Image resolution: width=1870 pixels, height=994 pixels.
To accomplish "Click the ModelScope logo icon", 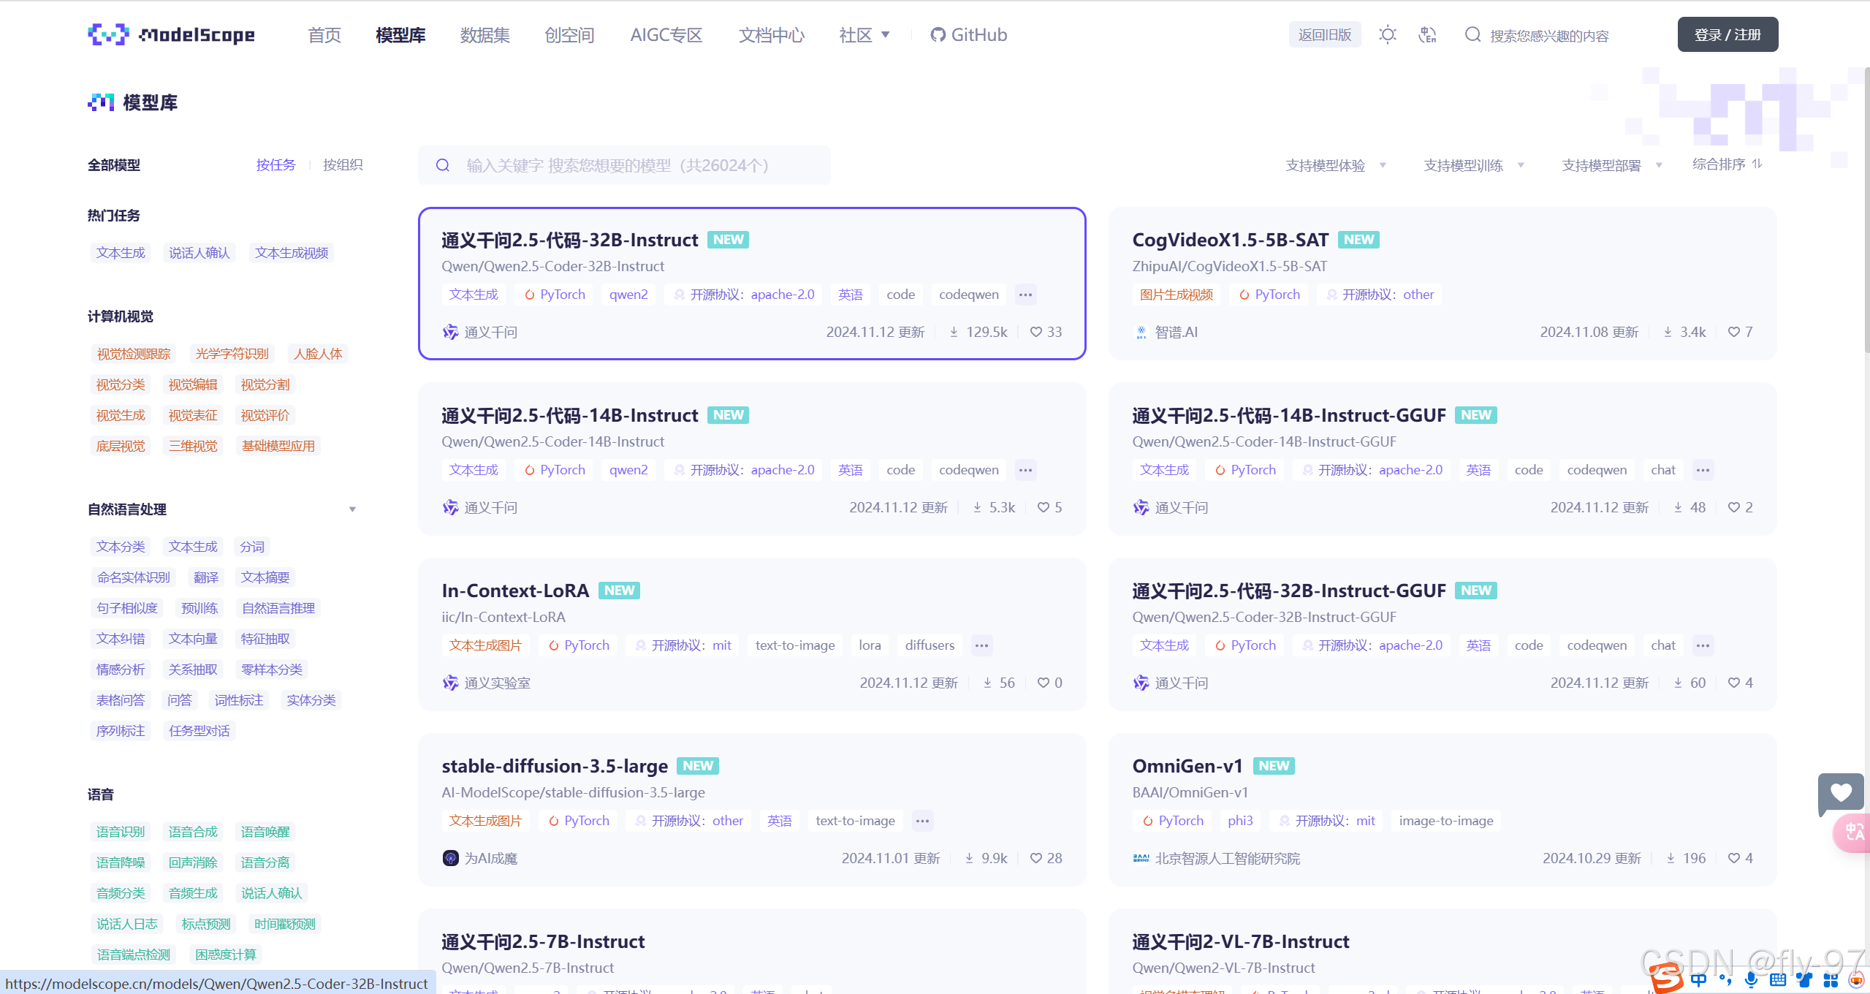I will [x=108, y=34].
